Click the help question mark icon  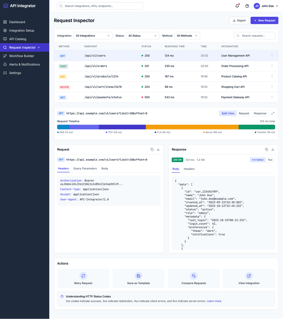pyautogui.click(x=247, y=6)
